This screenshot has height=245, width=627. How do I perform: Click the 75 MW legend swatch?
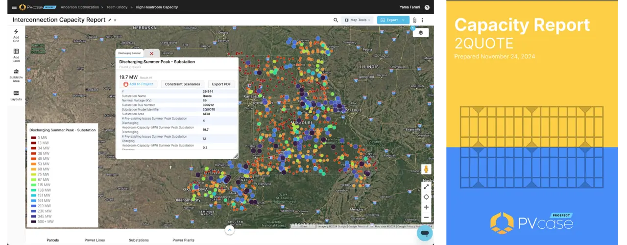click(34, 174)
